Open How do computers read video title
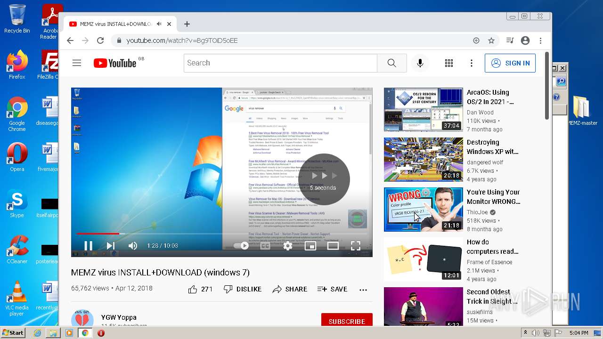The height and width of the screenshot is (339, 603). [x=492, y=247]
